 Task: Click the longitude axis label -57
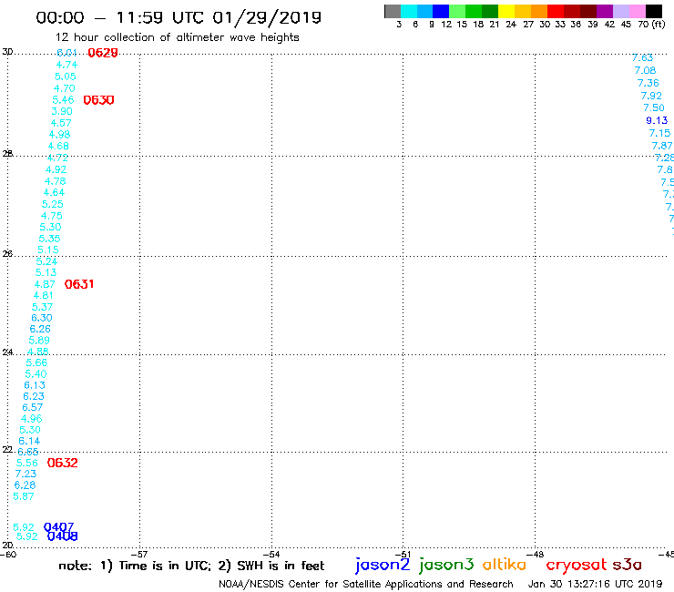tap(139, 554)
